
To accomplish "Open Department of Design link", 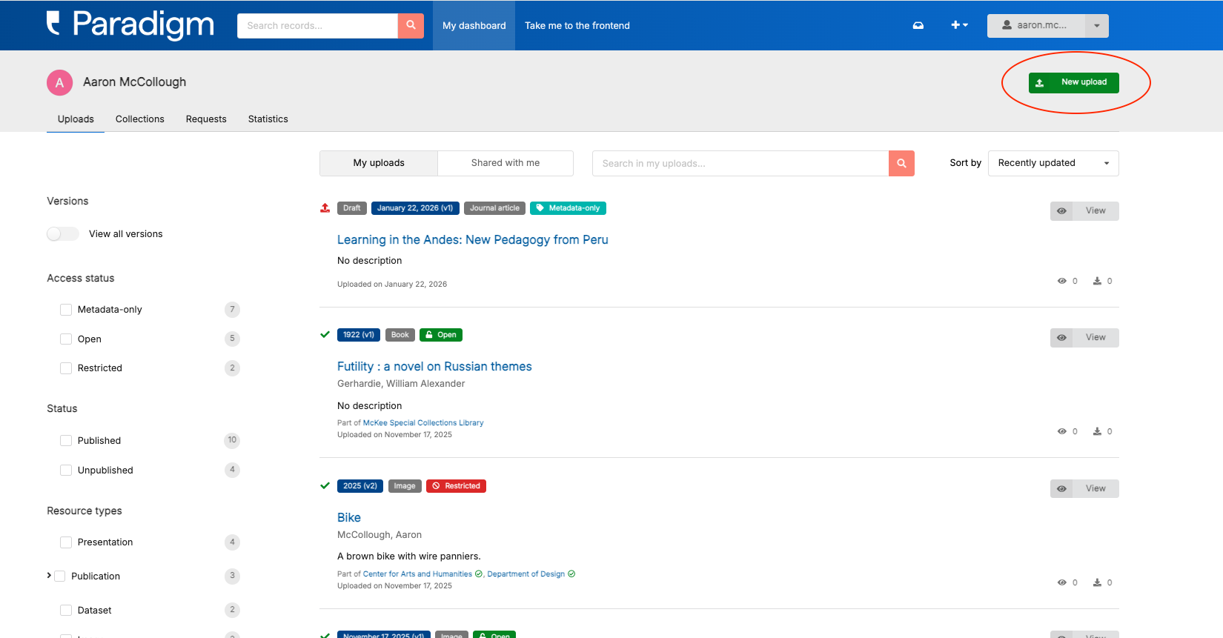I will (526, 574).
